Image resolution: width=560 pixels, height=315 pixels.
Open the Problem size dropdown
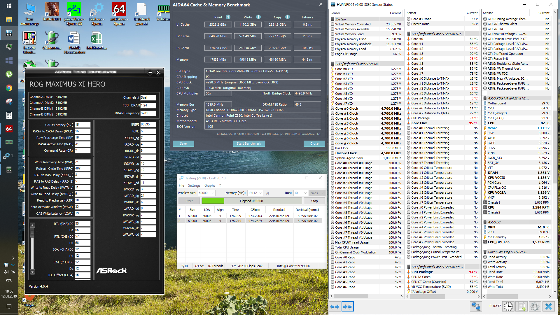(213, 193)
